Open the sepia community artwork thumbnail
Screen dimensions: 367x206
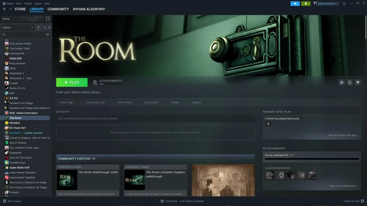tap(223, 180)
